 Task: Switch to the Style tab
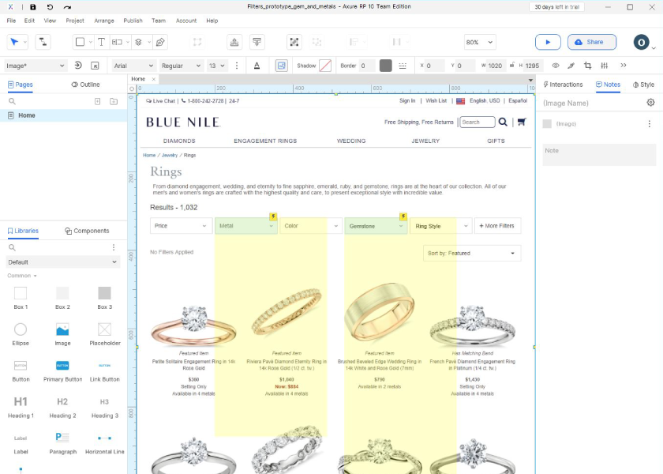pos(643,85)
